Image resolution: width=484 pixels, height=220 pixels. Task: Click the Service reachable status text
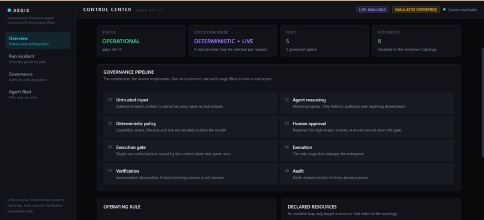pos(462,10)
